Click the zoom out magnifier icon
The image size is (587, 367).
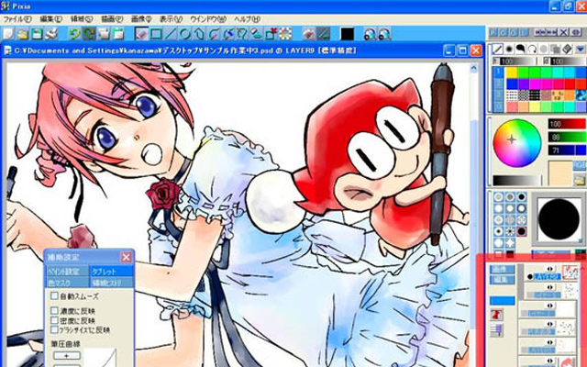click(x=384, y=34)
